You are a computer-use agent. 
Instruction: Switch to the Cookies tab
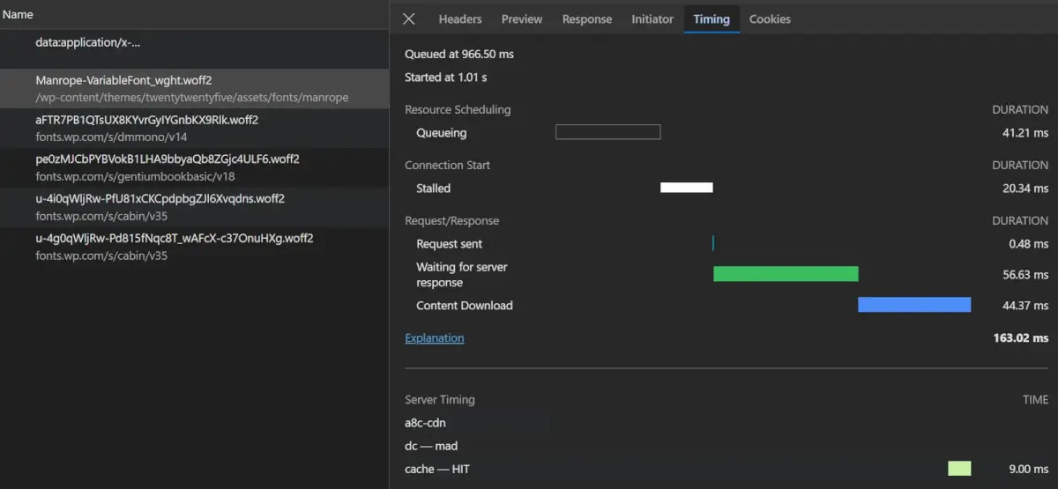click(770, 19)
